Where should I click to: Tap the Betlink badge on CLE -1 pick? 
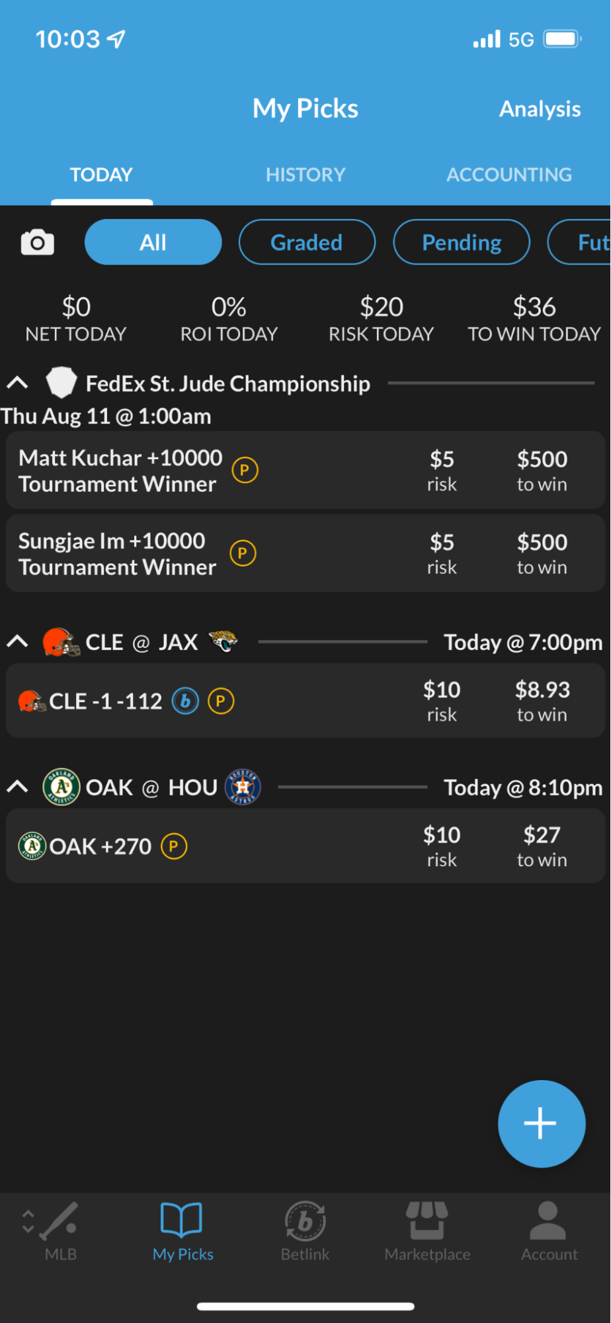[x=186, y=702]
